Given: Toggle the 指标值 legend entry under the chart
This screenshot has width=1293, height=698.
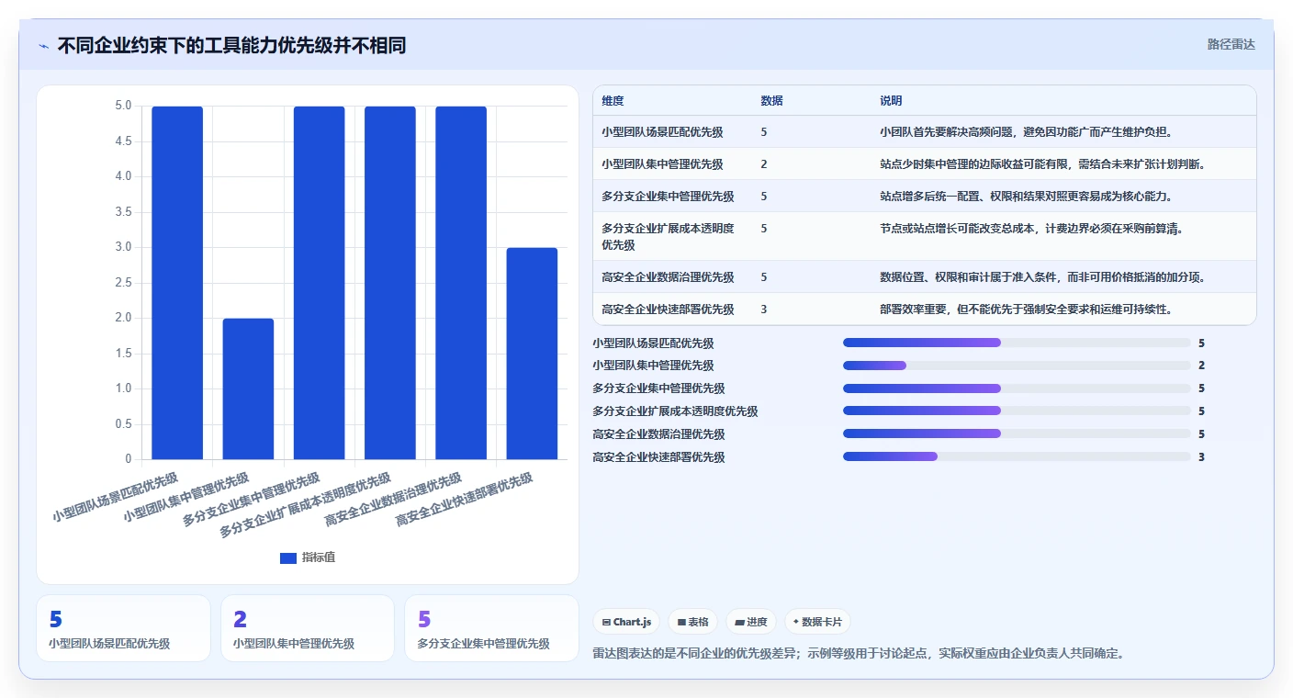Looking at the screenshot, I should pyautogui.click(x=308, y=557).
